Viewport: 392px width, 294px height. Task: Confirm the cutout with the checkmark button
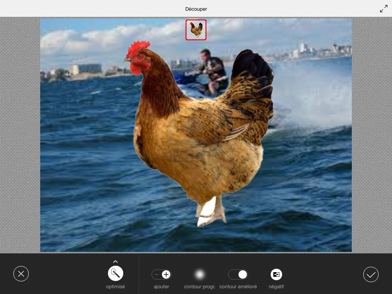point(371,274)
